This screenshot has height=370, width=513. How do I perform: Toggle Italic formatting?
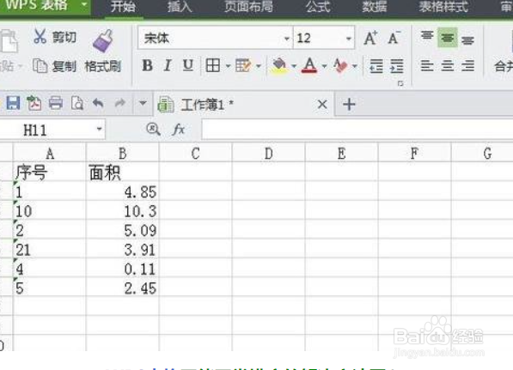pyautogui.click(x=168, y=66)
